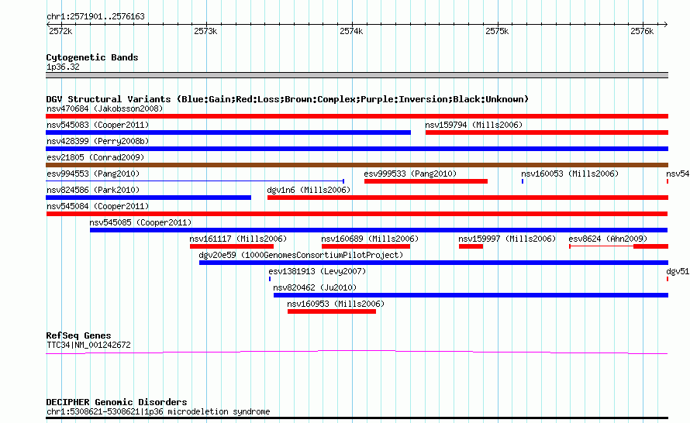Open the nsv820462 (Ju2010) blue bar
Image resolution: width=690 pixels, height=423 pixels.
click(x=471, y=295)
